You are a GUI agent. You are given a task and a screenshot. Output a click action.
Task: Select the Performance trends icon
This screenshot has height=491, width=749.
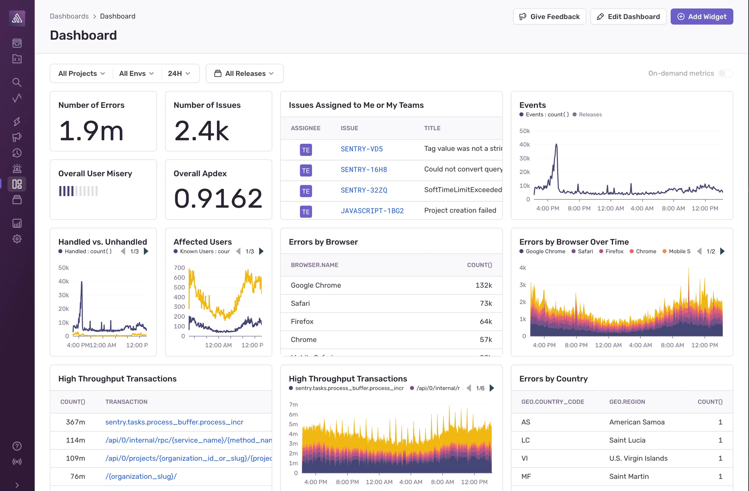tap(17, 98)
